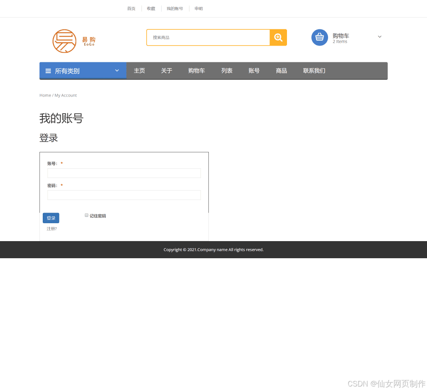Image resolution: width=427 pixels, height=391 pixels.
Task: Open the 关于 nav item
Action: click(x=166, y=71)
